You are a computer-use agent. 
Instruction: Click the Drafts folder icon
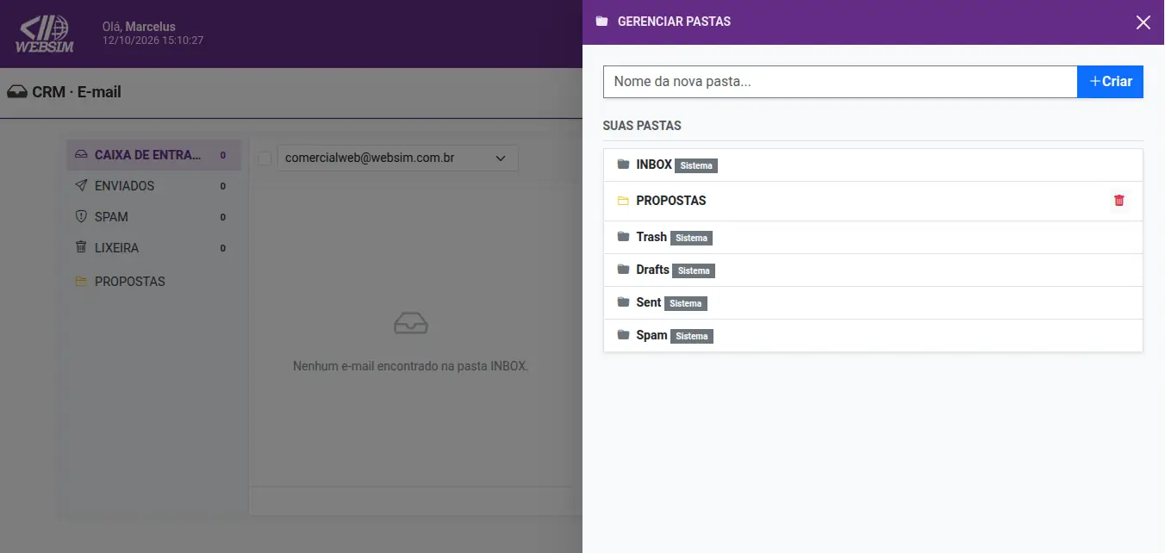click(624, 270)
